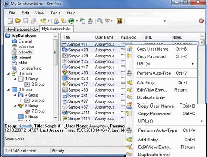This screenshot has width=207, height=157.
Task: Click the Sample #81 floppy disk icon
Action: (x=65, y=95)
